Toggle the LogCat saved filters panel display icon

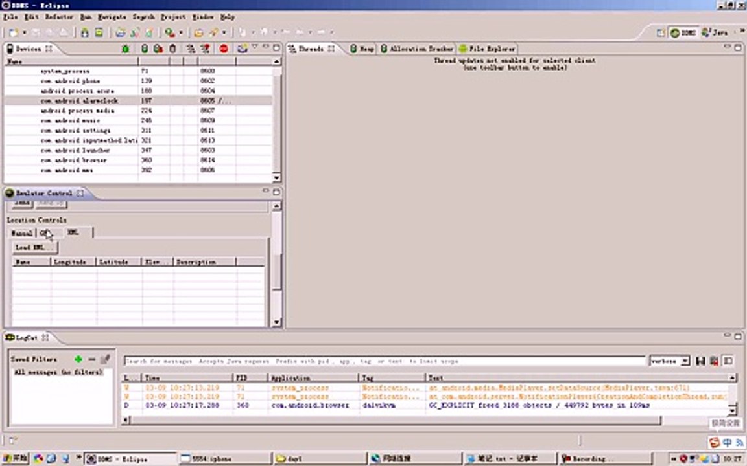pyautogui.click(x=728, y=361)
